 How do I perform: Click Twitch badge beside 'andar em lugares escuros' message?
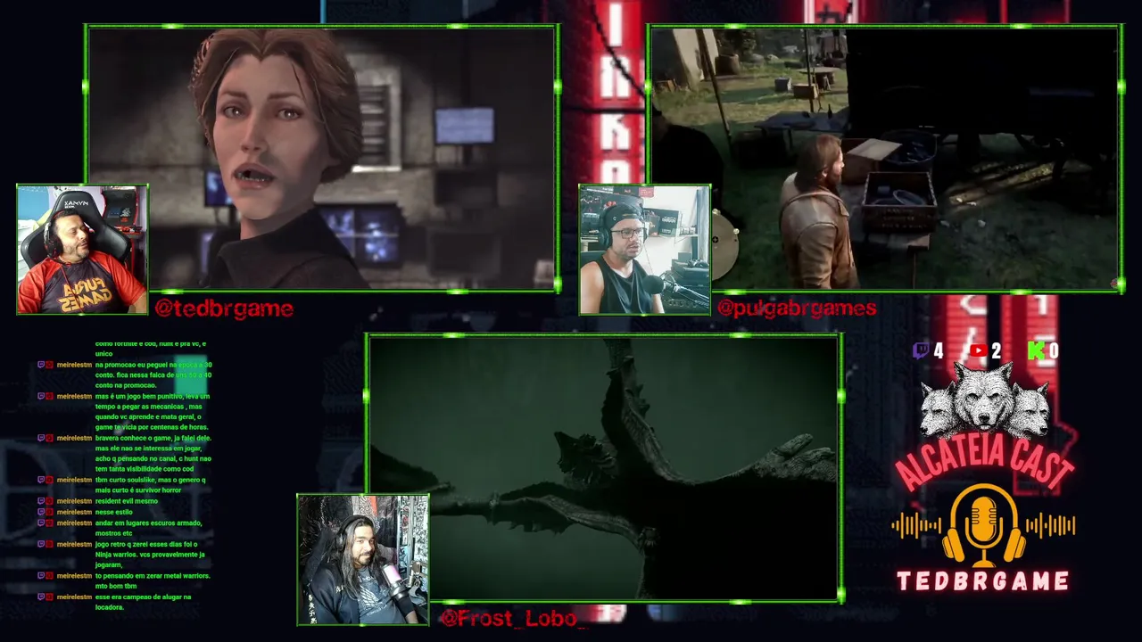tap(41, 523)
